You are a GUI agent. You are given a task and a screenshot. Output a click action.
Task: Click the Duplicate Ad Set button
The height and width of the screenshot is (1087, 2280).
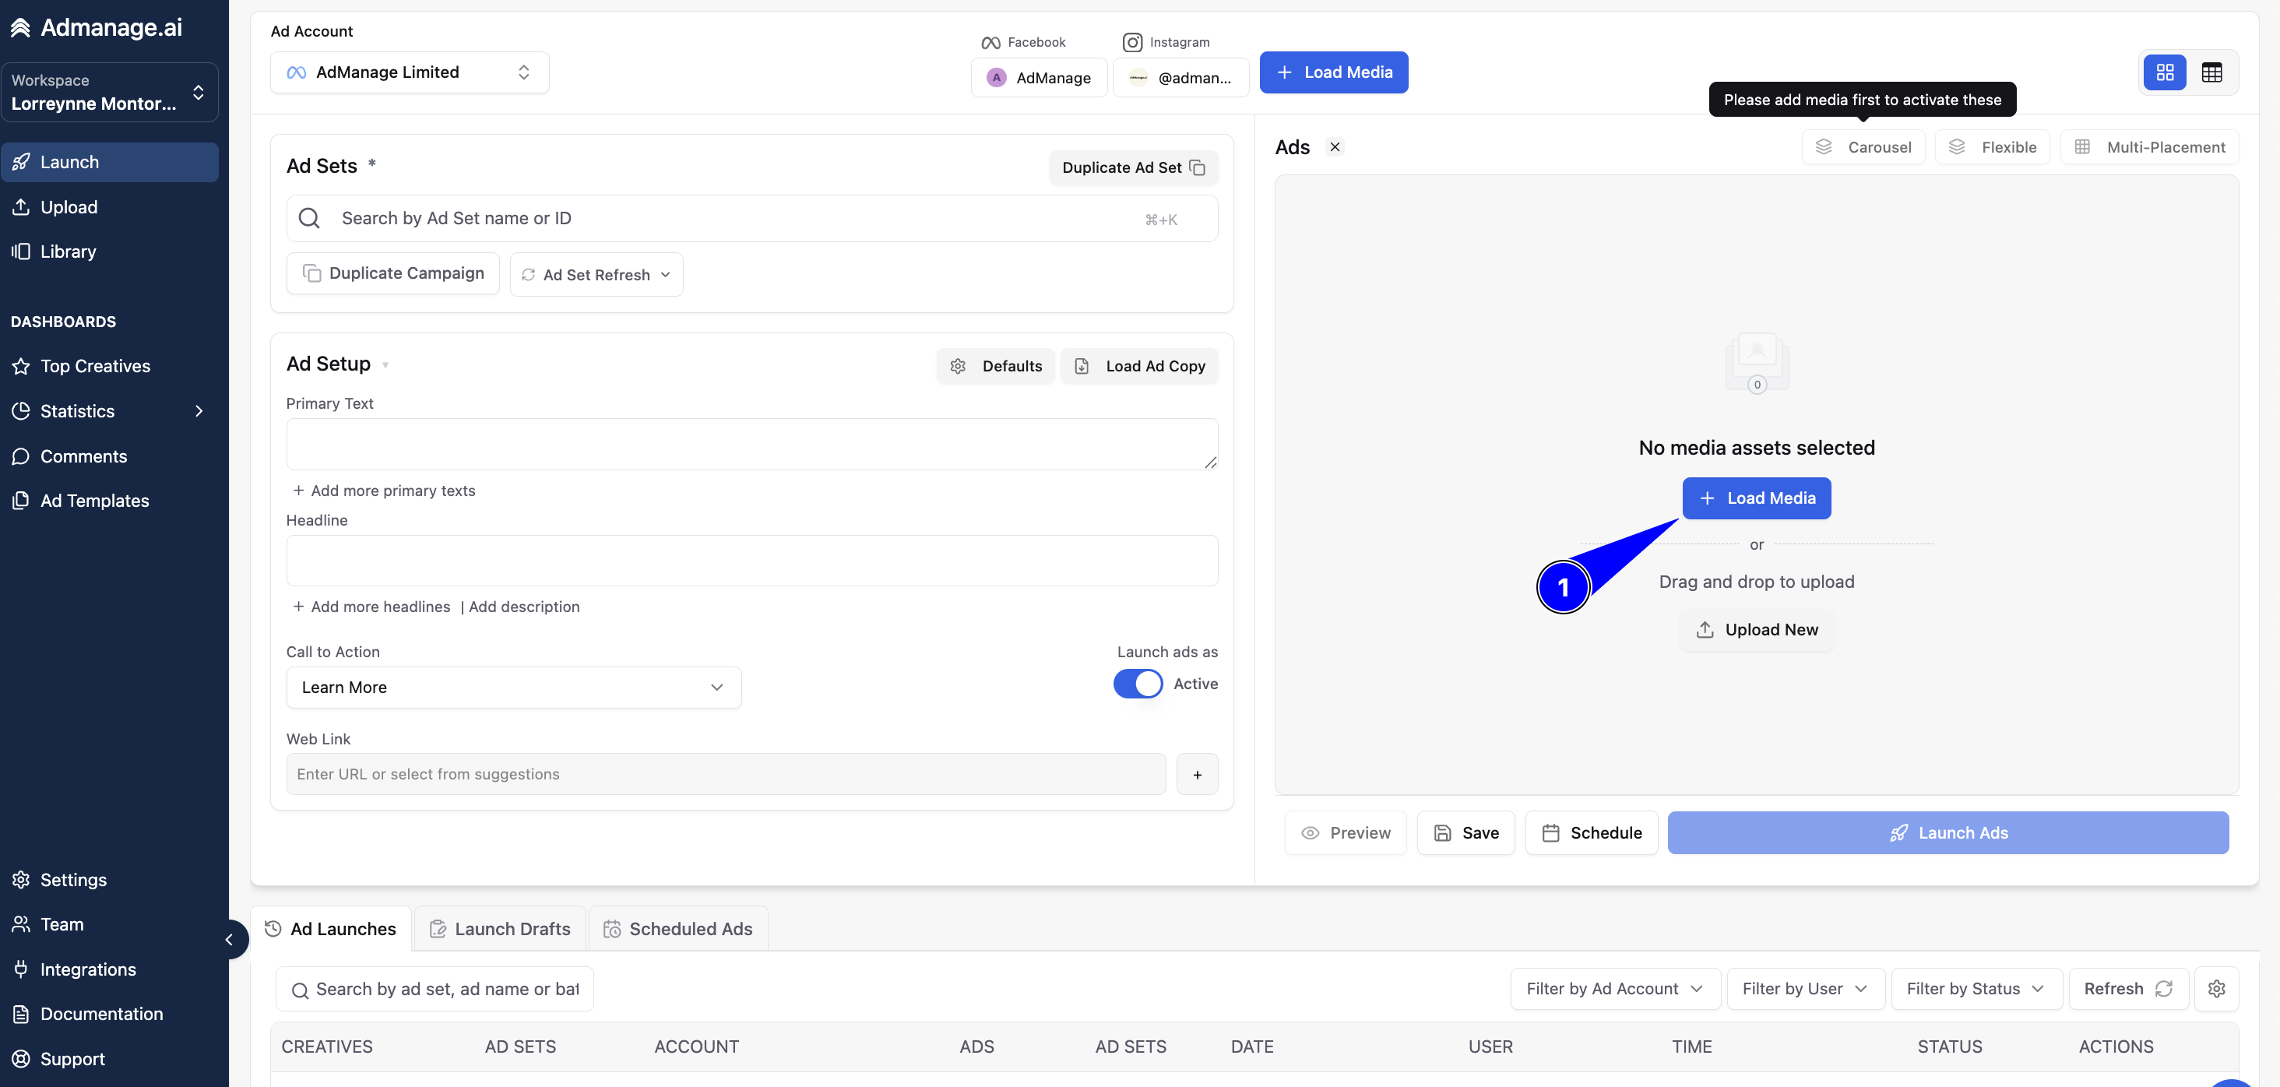pyautogui.click(x=1133, y=168)
